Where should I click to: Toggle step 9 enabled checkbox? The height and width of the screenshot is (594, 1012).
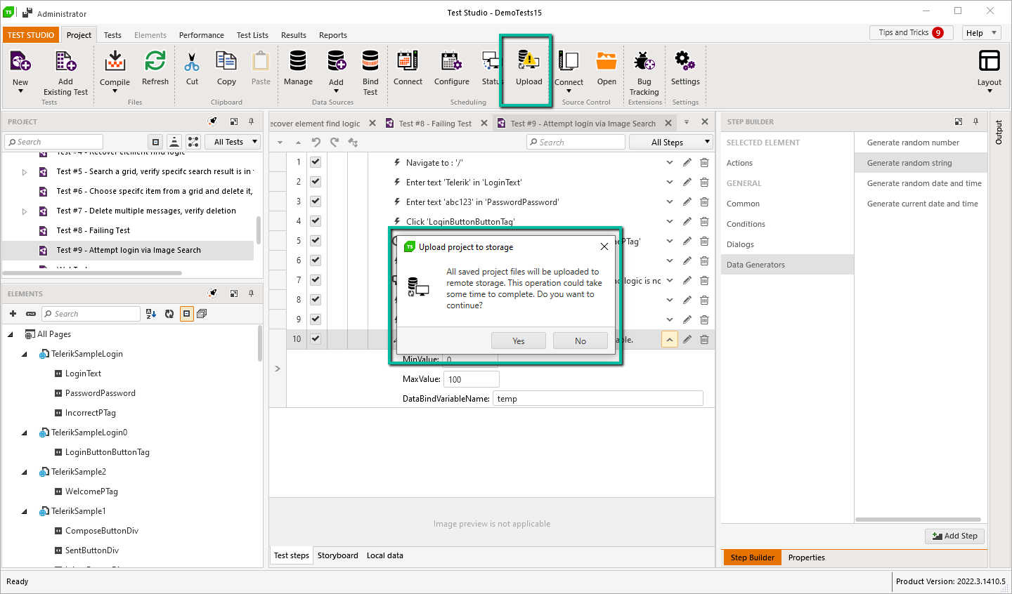click(316, 319)
